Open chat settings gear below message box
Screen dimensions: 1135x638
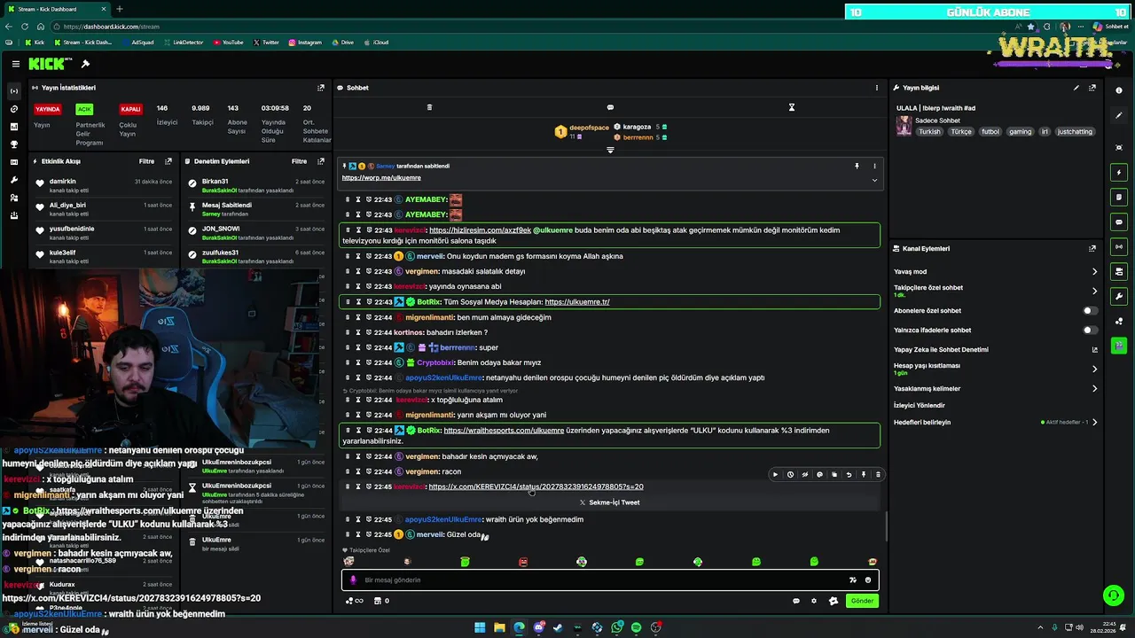[814, 601]
